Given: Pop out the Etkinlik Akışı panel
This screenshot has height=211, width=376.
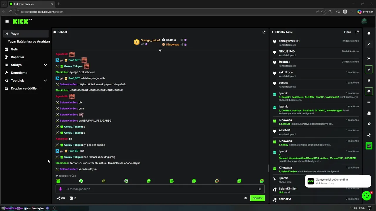Looking at the screenshot, I should pos(357,32).
